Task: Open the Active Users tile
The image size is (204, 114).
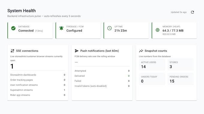Action: 152,65
